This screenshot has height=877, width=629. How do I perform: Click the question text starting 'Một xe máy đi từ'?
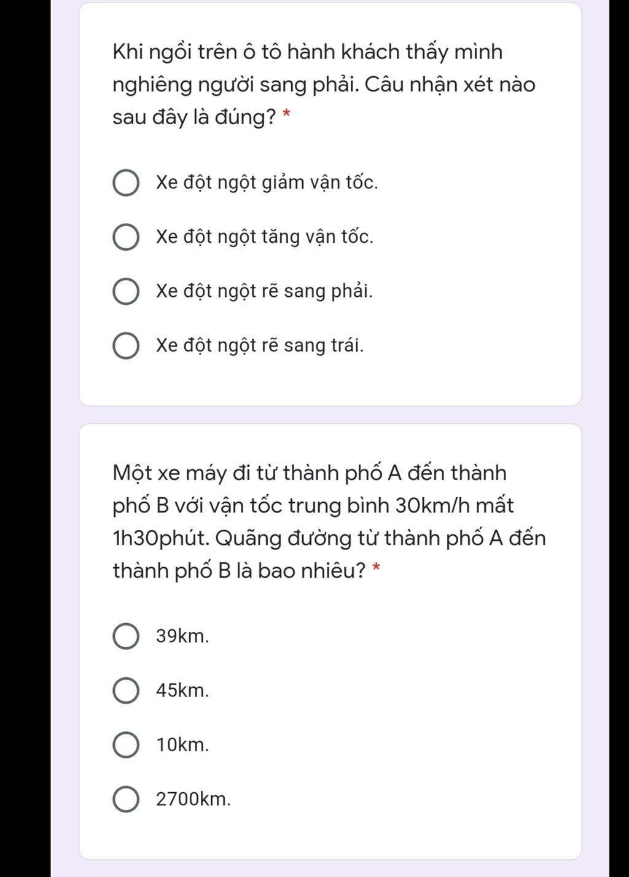(329, 522)
